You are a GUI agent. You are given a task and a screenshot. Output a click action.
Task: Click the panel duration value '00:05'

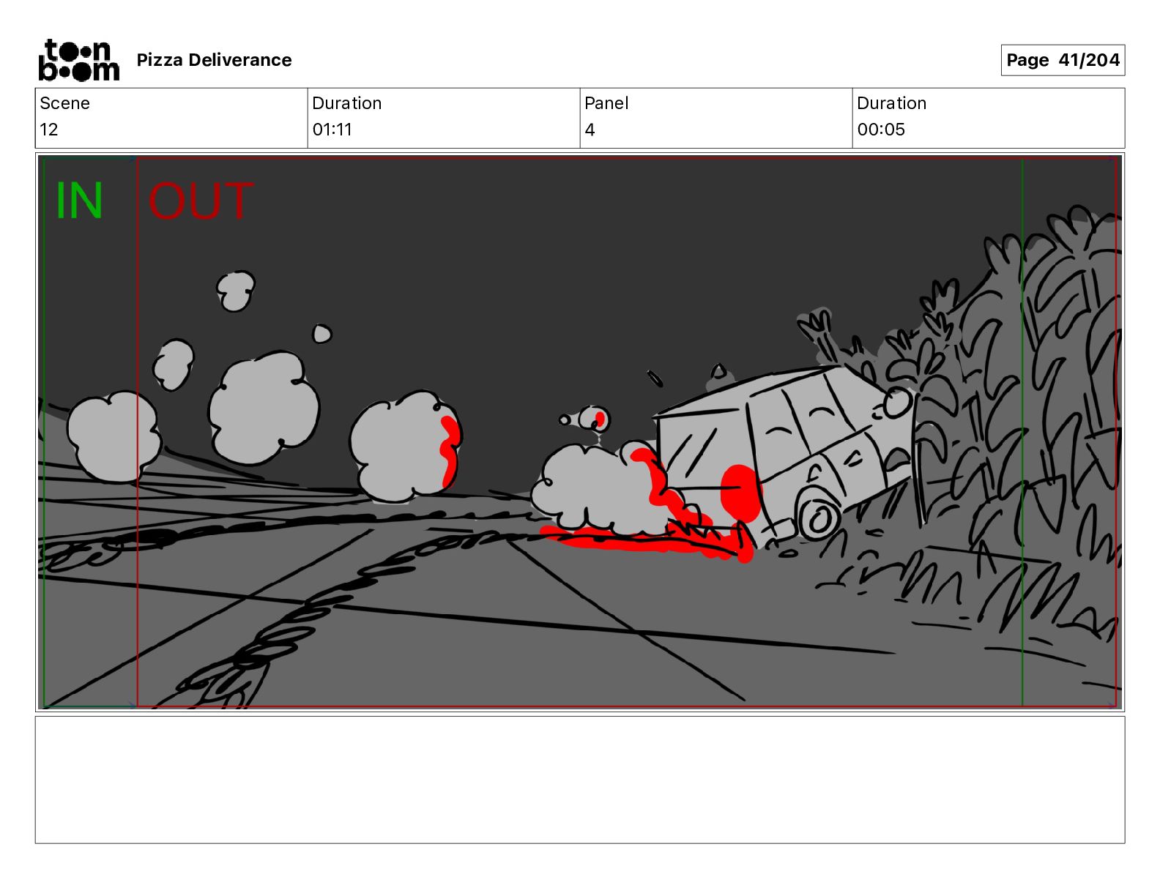coord(881,130)
